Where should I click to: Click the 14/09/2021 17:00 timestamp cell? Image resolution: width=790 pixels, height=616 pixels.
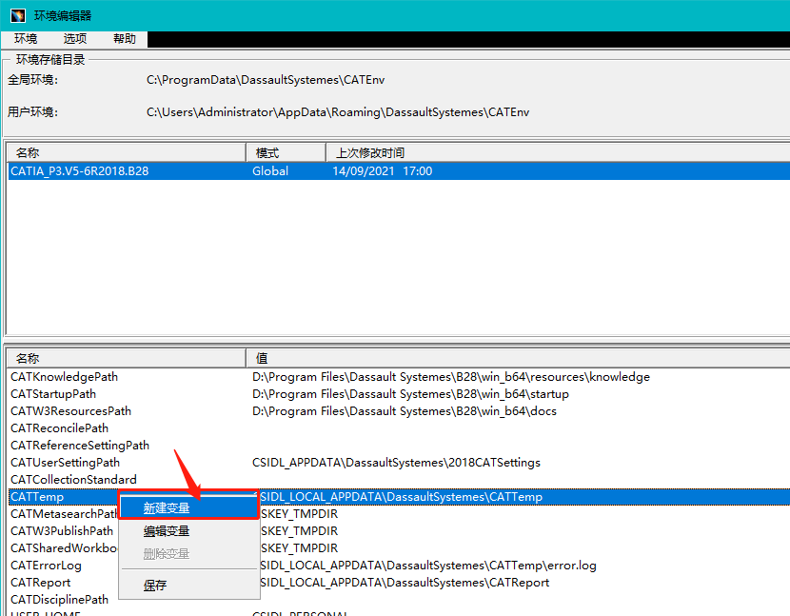tap(383, 171)
